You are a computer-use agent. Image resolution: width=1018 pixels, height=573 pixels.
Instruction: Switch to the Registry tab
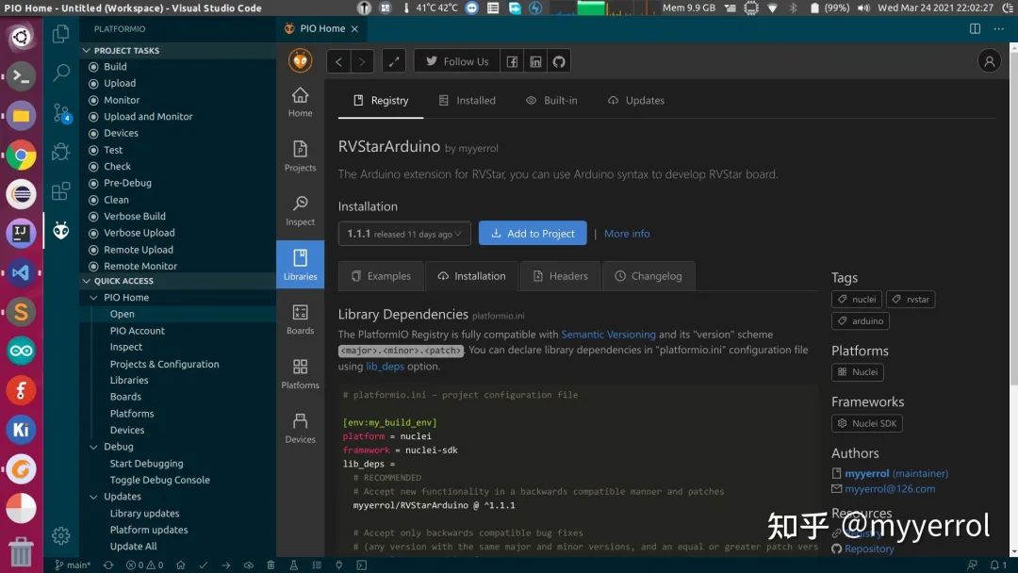click(381, 101)
